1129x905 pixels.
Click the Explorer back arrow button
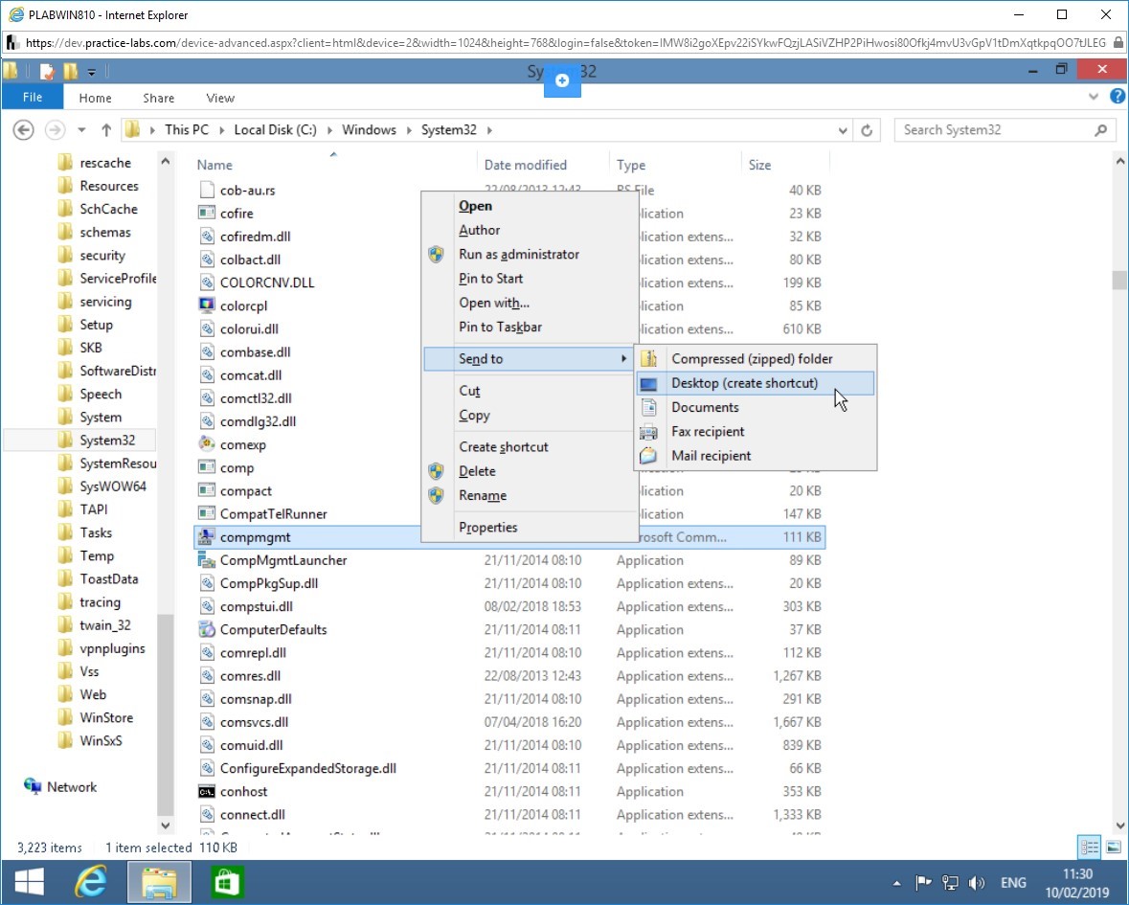[24, 130]
